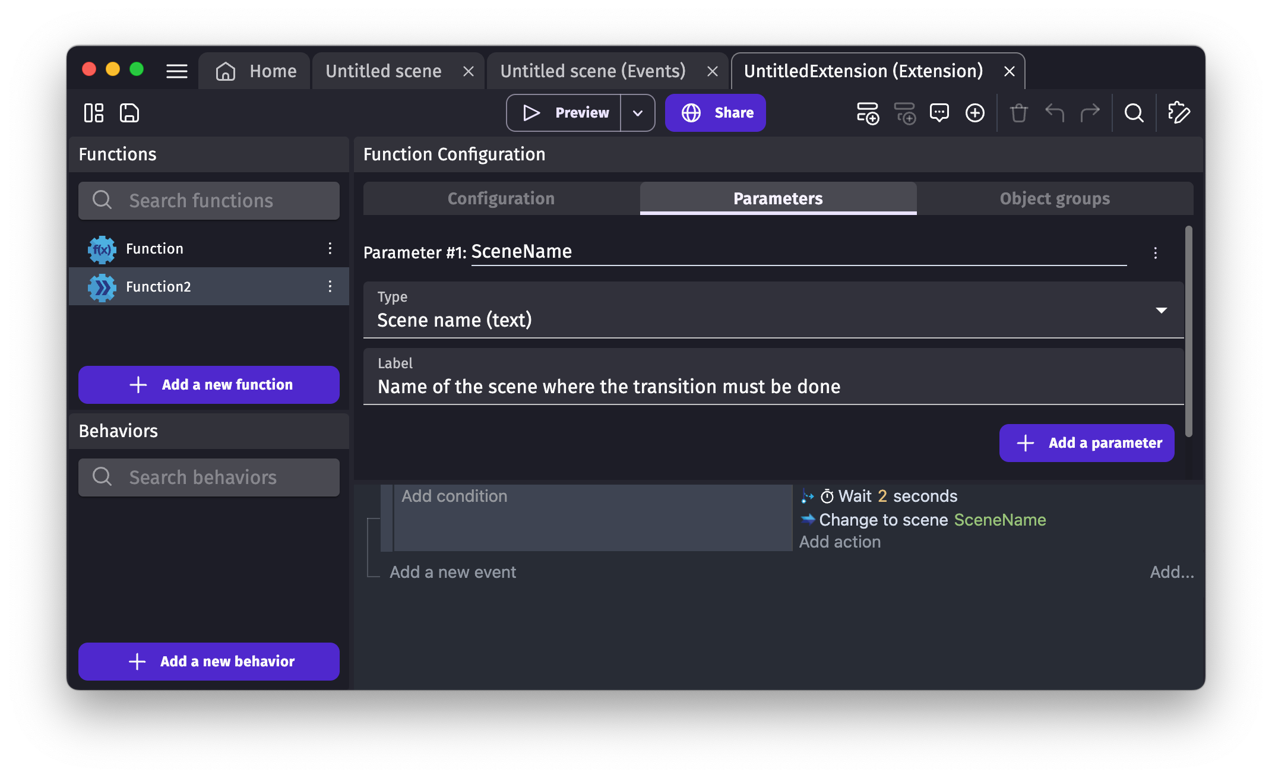Open the parameter Type dropdown

point(773,310)
